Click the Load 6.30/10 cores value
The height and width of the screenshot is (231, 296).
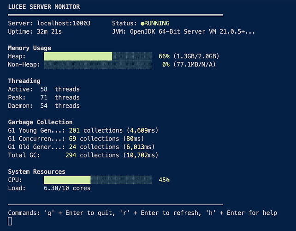(x=67, y=188)
